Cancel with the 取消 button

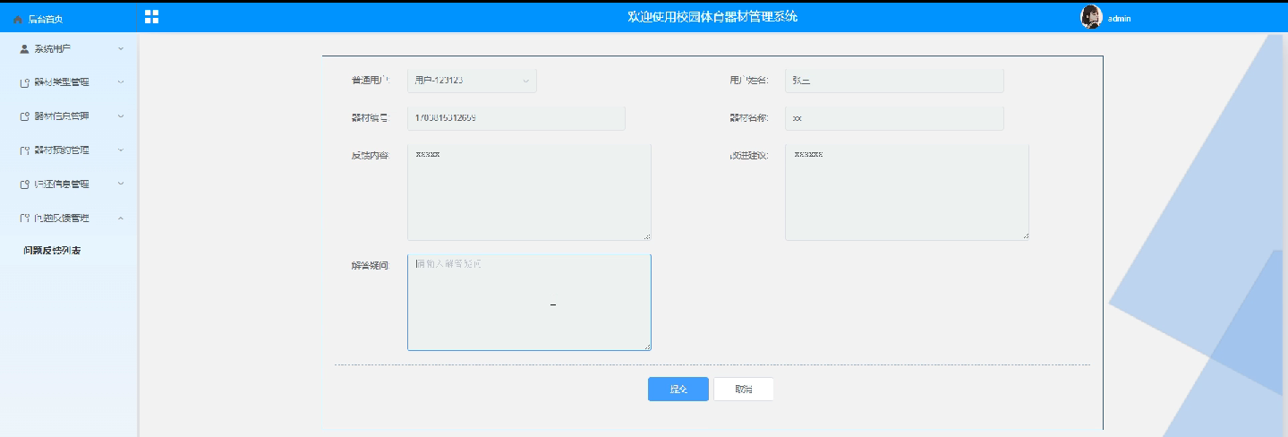[x=744, y=390]
